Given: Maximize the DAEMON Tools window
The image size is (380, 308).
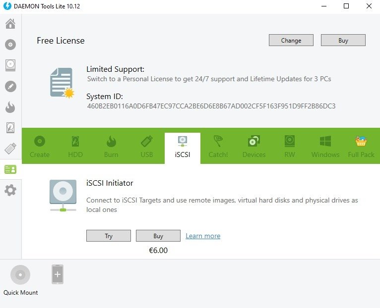Looking at the screenshot, I should 346,6.
